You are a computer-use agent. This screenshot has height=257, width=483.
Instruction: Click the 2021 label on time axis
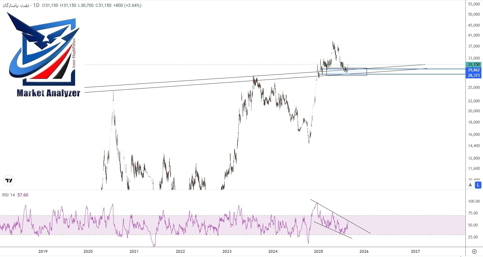[134, 252]
